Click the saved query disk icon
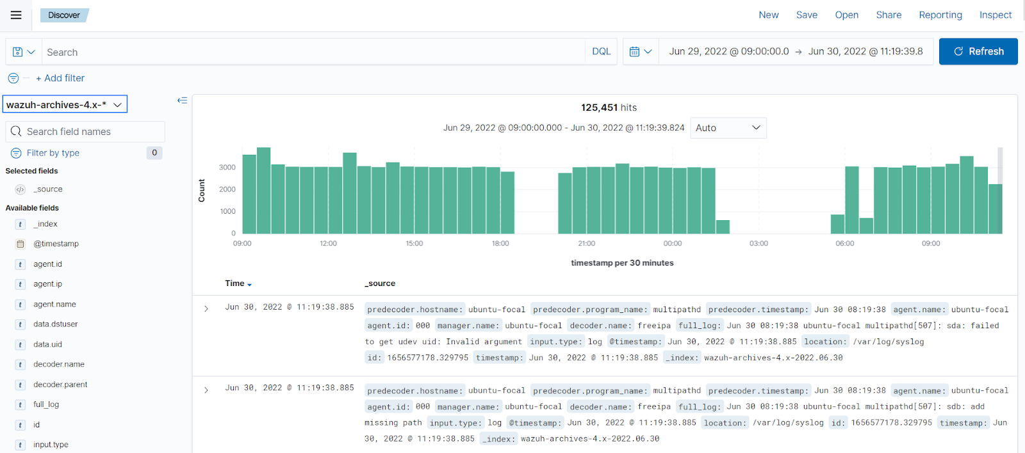 pyautogui.click(x=18, y=52)
